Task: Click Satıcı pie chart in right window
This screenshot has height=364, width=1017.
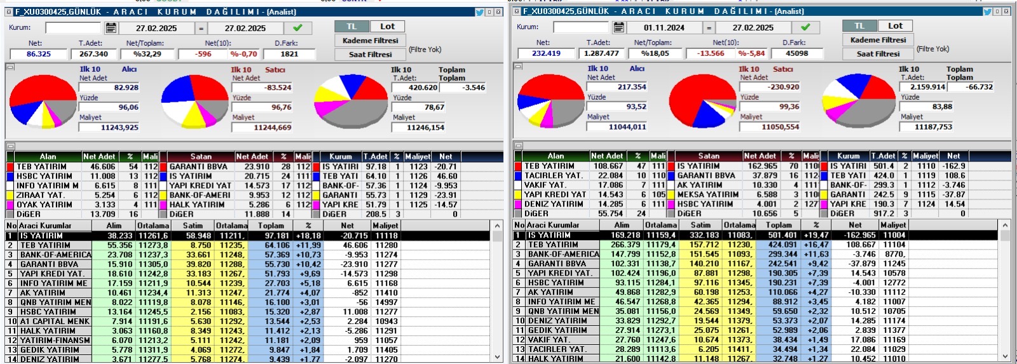Action: click(x=702, y=100)
